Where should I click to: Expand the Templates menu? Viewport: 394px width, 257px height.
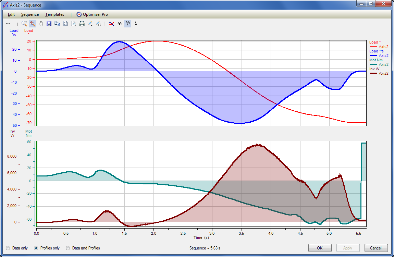55,14
